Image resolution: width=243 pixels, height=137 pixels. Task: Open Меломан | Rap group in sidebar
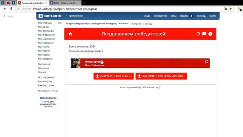coord(46,81)
